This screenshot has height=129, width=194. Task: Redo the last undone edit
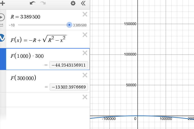click(43, 3)
